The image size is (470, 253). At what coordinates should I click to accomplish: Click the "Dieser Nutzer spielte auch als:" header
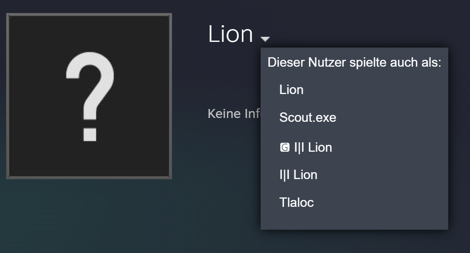[354, 62]
